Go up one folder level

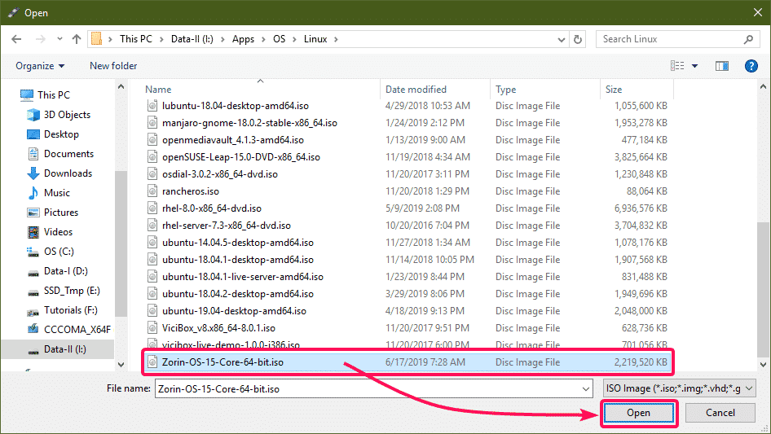point(77,39)
